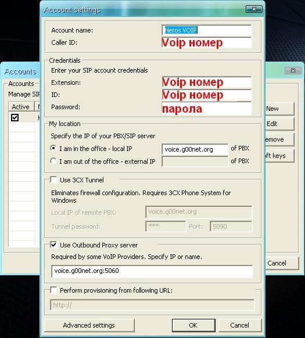The width and height of the screenshot is (305, 338).
Task: Open Soft keys in Accounts window
Action: pos(279,156)
